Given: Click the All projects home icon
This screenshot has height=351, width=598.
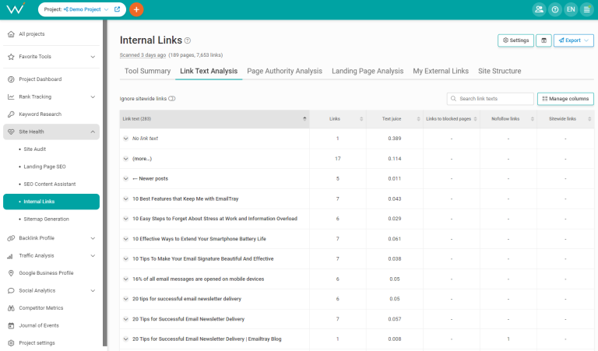Looking at the screenshot, I should pyautogui.click(x=11, y=34).
